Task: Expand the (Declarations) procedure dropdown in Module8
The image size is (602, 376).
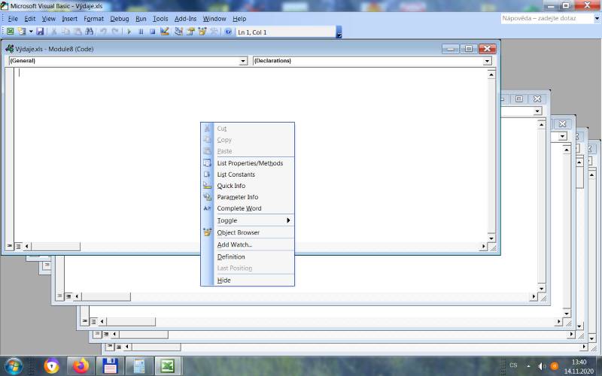Action: pos(487,61)
